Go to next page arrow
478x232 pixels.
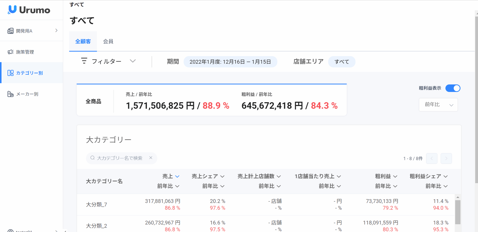pyautogui.click(x=446, y=158)
